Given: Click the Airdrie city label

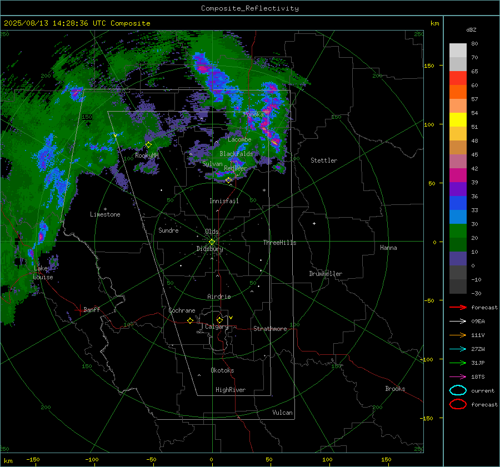Looking at the screenshot, I should point(219,297).
